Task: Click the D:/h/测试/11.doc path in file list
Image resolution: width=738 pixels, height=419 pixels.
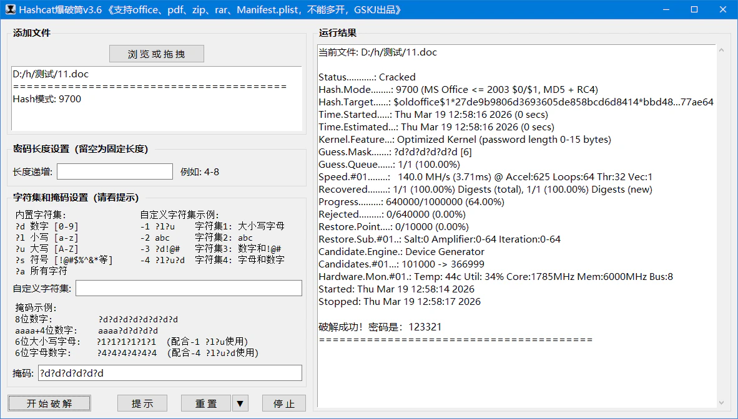Action: tap(51, 74)
